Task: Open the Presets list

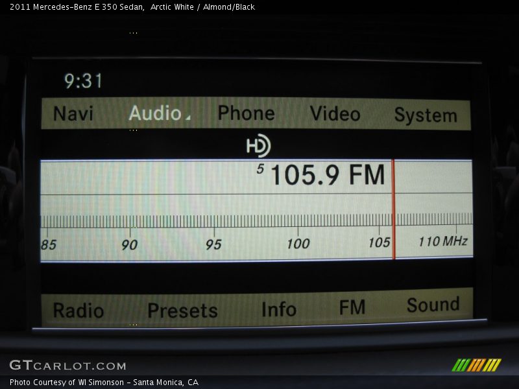Action: click(x=182, y=311)
